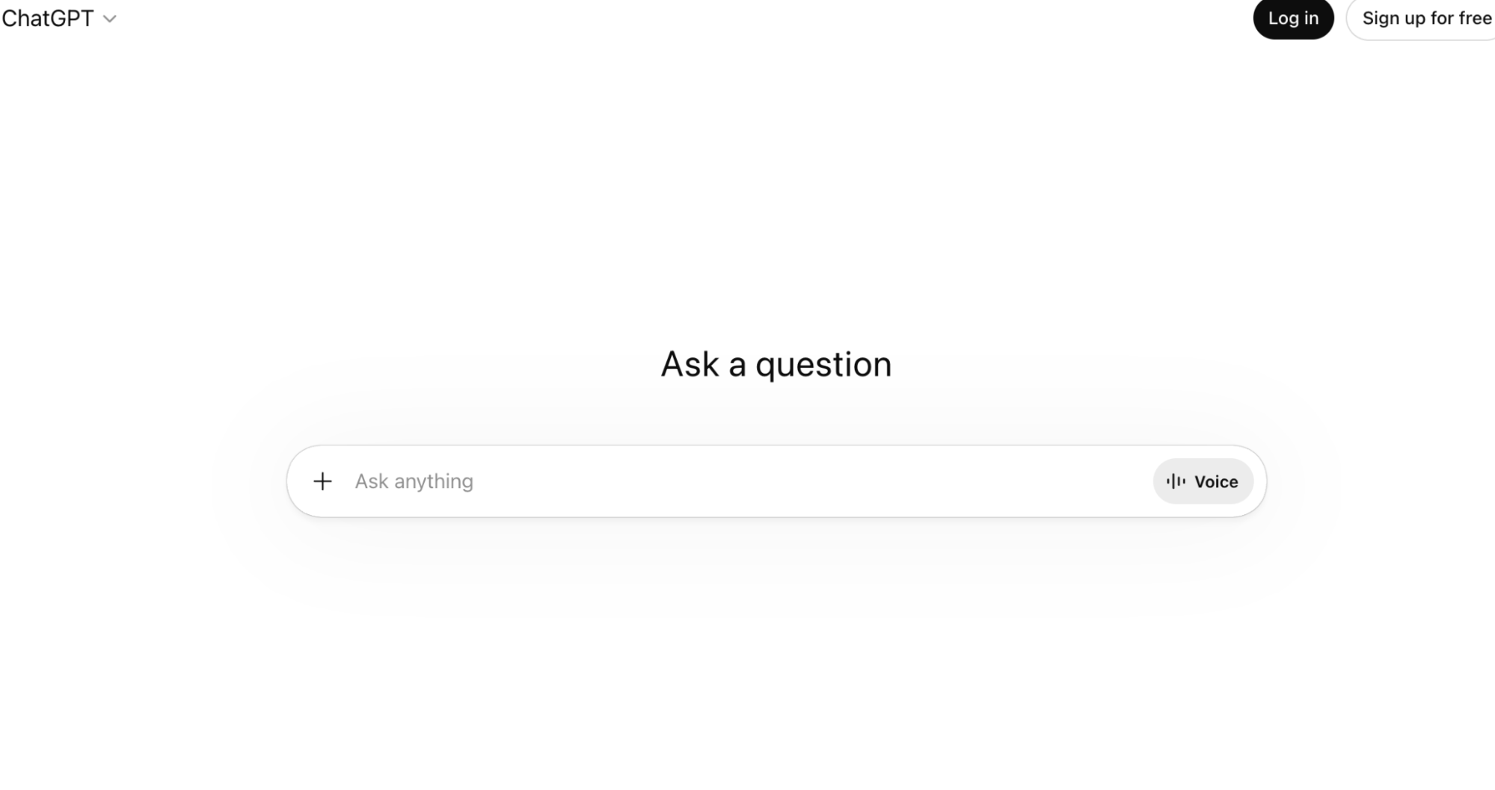Click the downward arrow beside ChatGPT
The image size is (1495, 790).
pyautogui.click(x=110, y=19)
